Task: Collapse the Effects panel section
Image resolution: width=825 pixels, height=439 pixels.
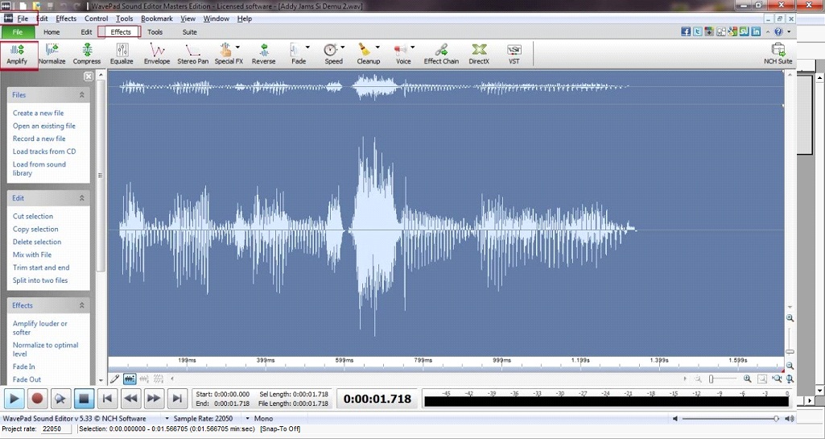Action: pyautogui.click(x=81, y=305)
